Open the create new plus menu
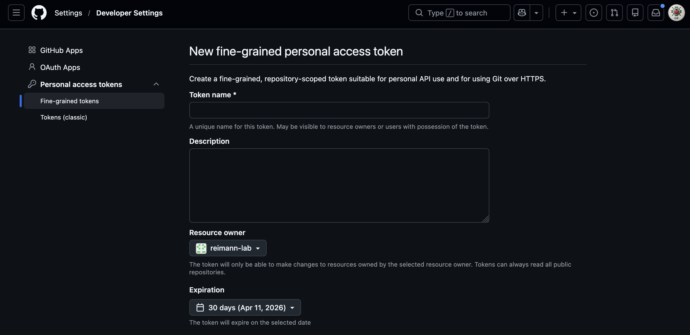This screenshot has height=335, width=690. click(x=568, y=13)
